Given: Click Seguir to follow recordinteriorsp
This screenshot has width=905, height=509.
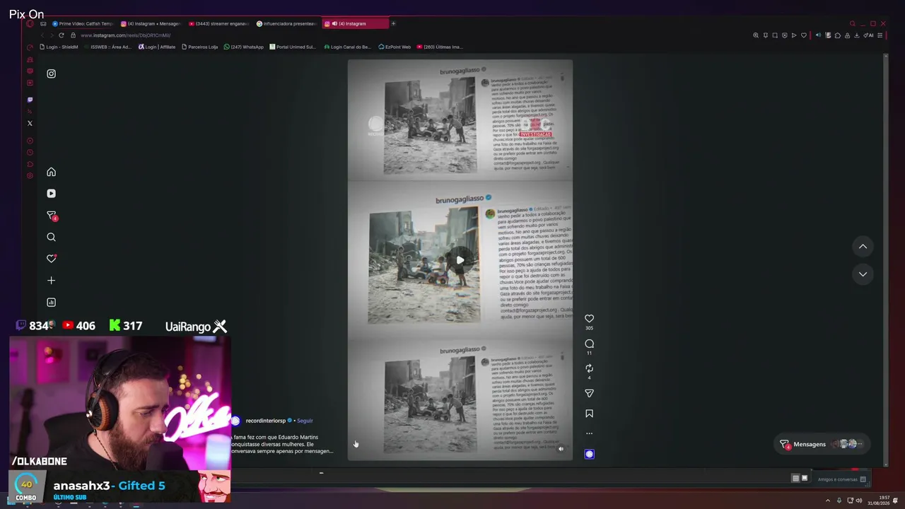Looking at the screenshot, I should click(305, 421).
